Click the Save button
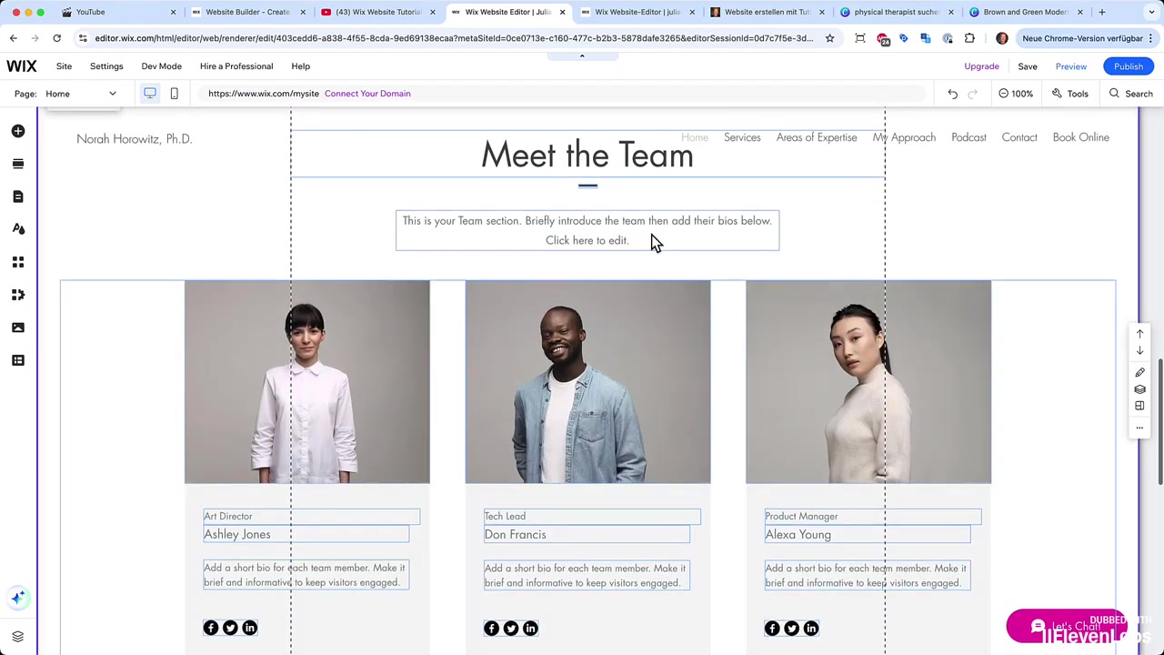 1028,66
